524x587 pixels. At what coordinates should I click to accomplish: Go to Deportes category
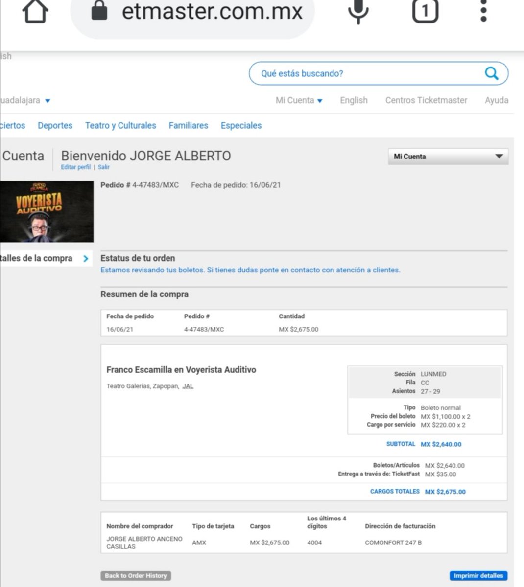[55, 126]
